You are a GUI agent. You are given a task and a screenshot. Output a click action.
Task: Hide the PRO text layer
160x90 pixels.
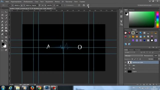tap(125, 65)
